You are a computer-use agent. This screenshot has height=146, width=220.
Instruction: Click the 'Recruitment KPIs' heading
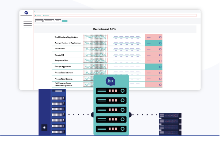(104, 29)
